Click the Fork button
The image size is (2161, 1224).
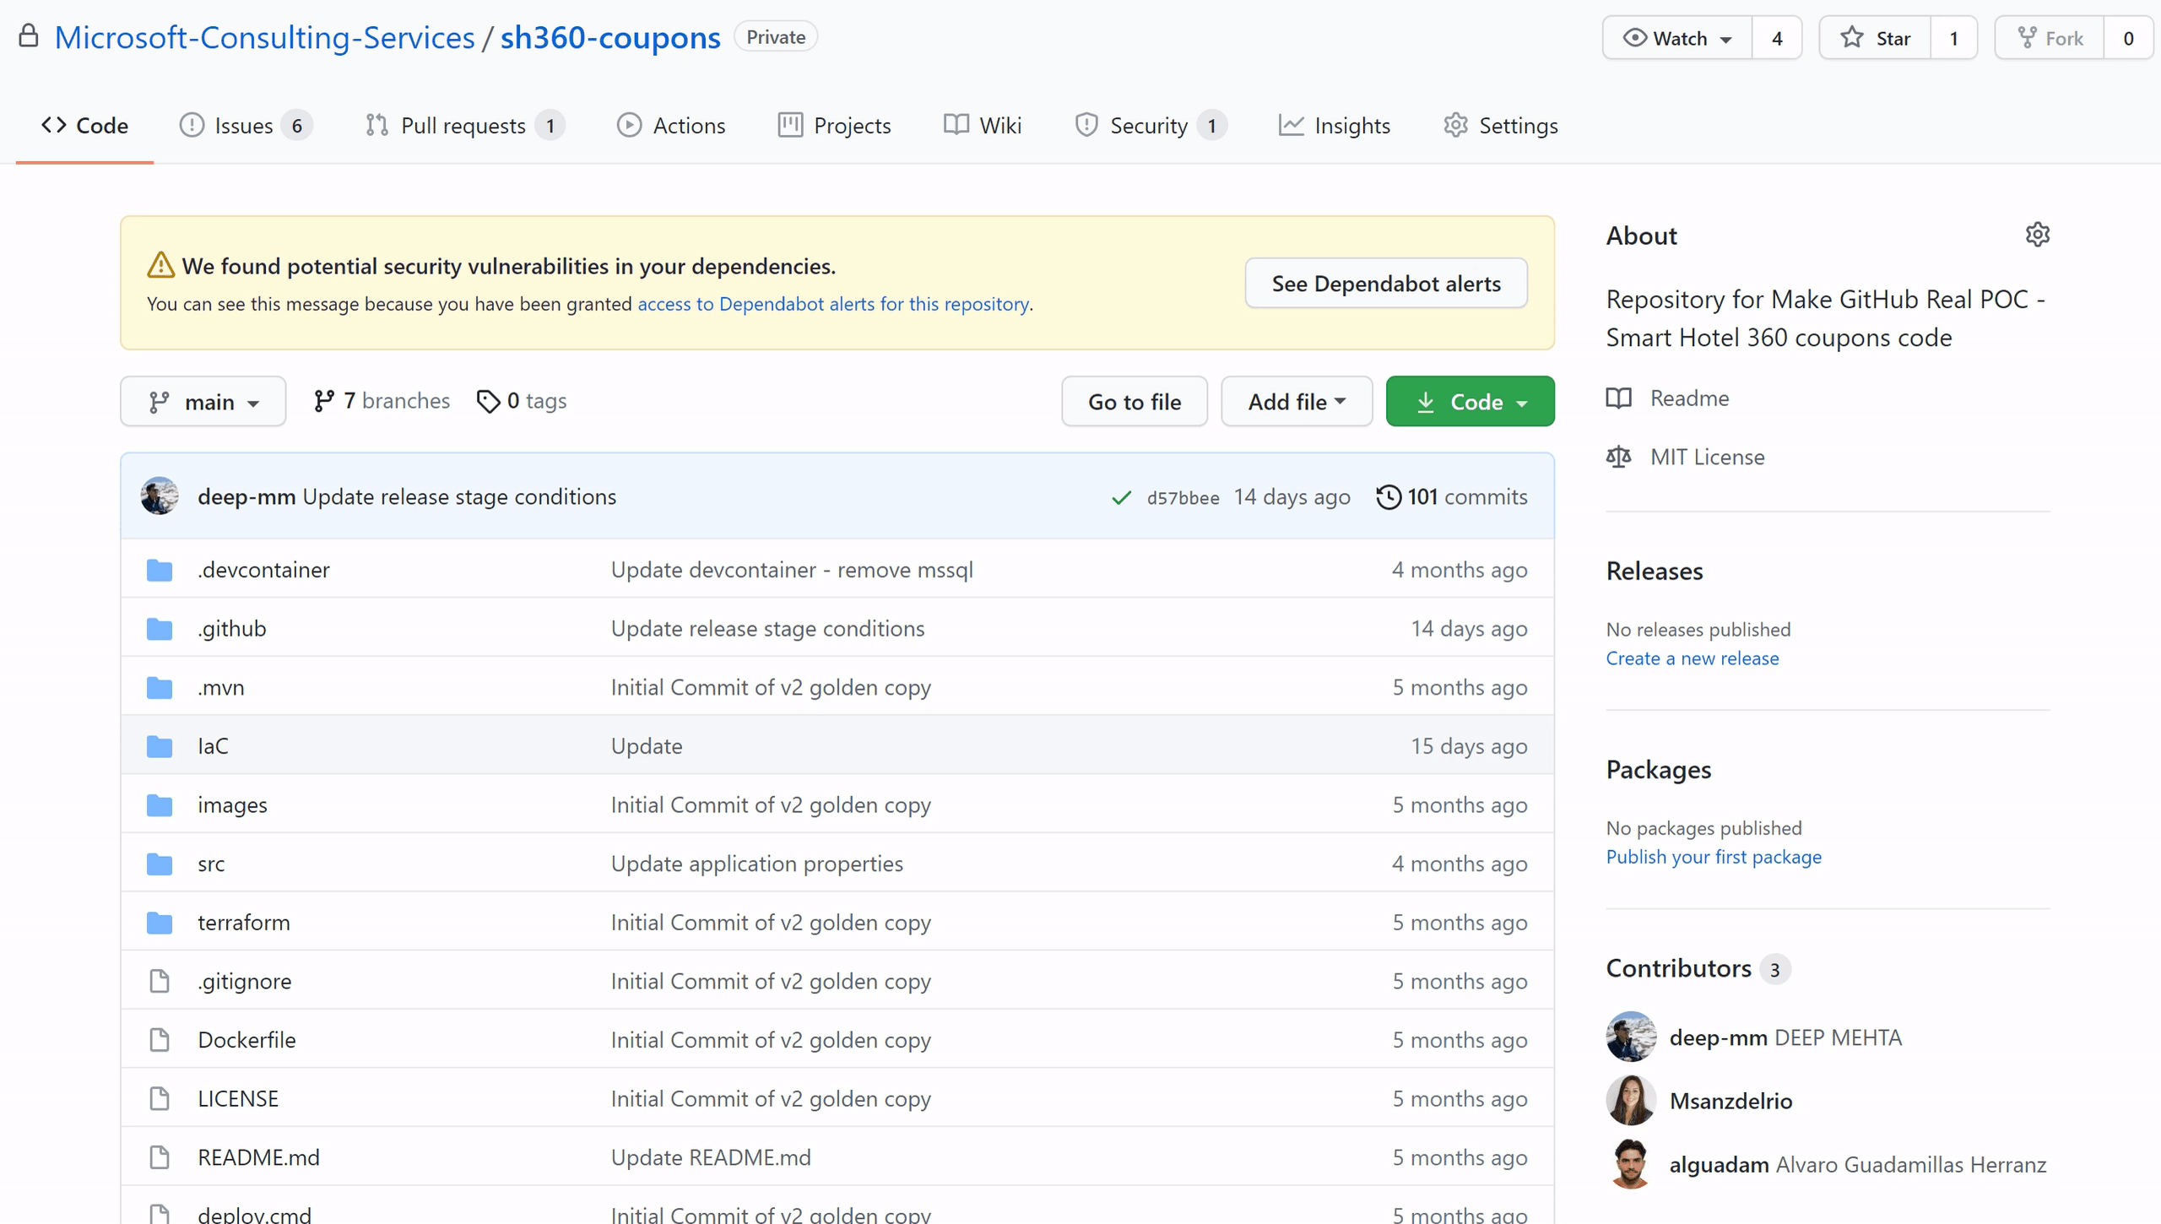point(2050,38)
